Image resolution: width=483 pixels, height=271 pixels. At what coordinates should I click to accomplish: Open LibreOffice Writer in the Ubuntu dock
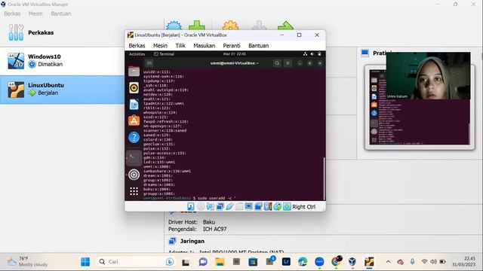(x=134, y=105)
